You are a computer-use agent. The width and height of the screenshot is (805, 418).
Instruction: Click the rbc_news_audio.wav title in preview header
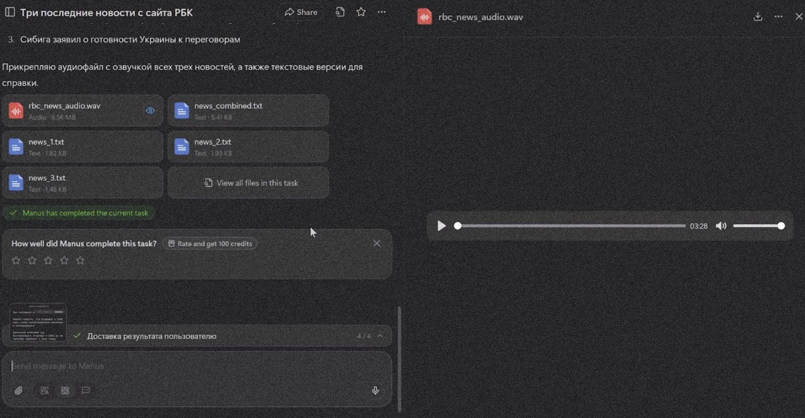tap(481, 17)
